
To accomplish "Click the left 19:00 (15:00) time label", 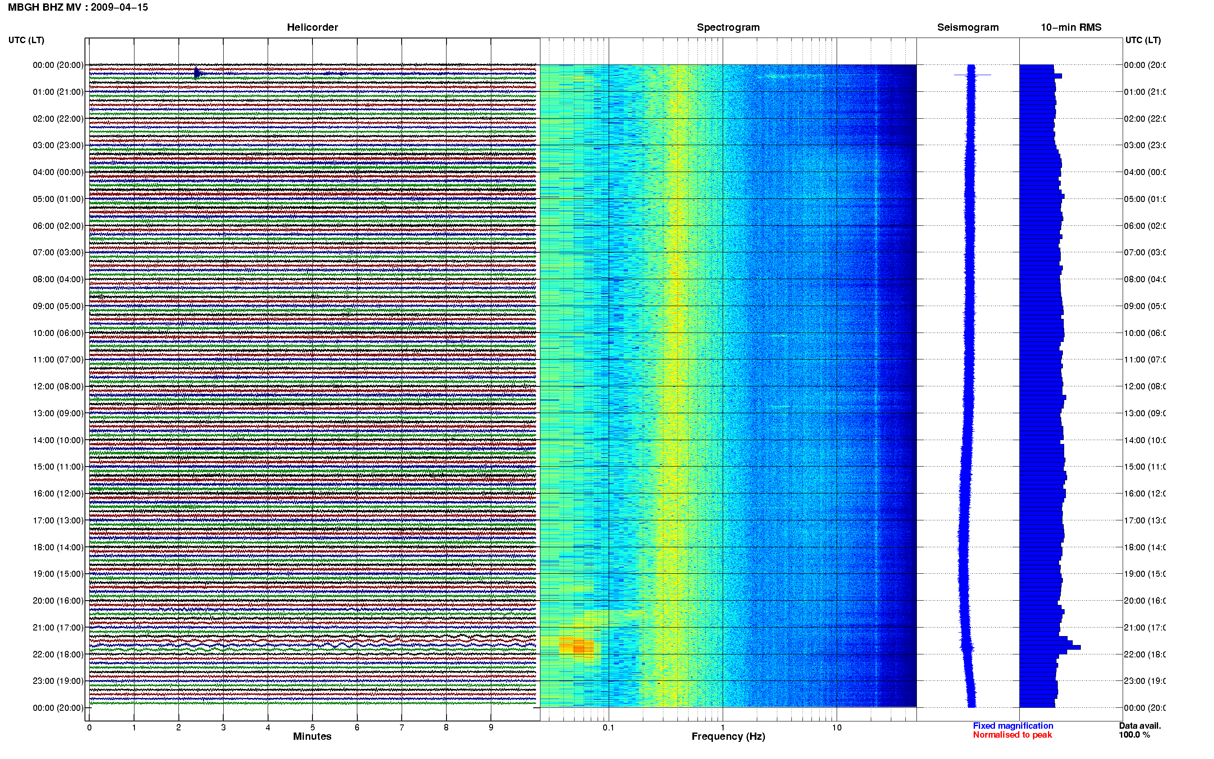I will [58, 574].
